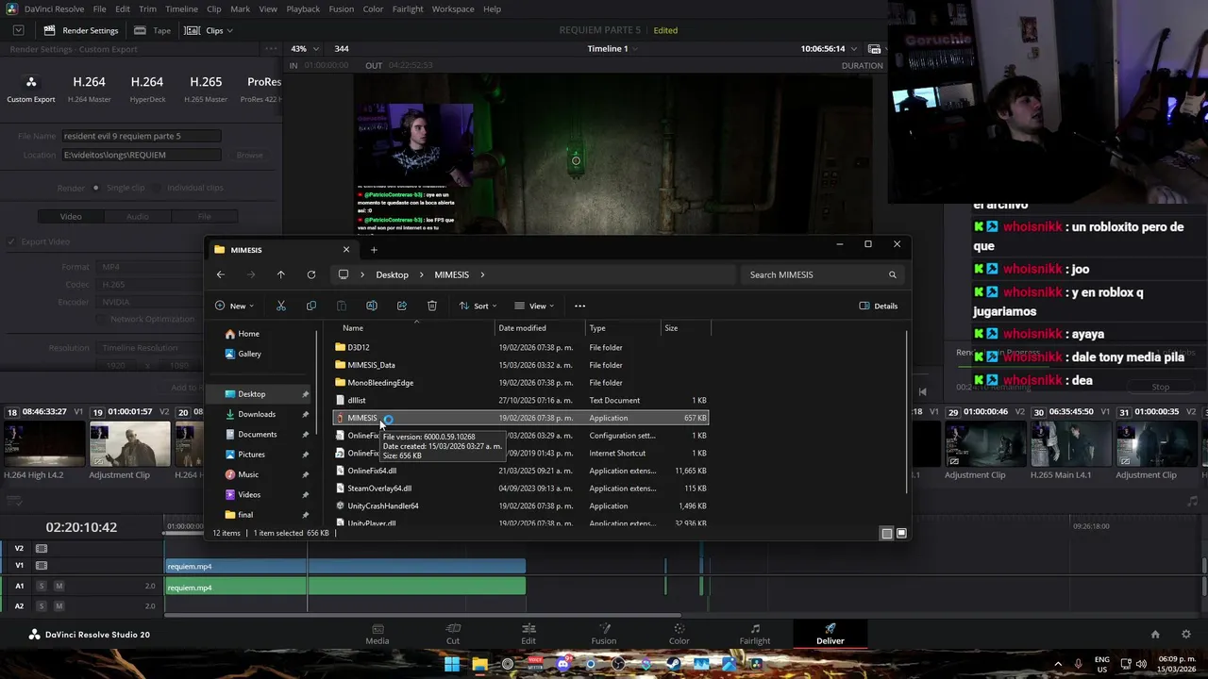The image size is (1208, 679).
Task: Click the File Name input field
Action: point(142,136)
